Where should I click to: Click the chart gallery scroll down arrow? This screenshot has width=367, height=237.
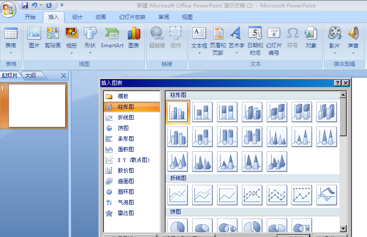343,229
